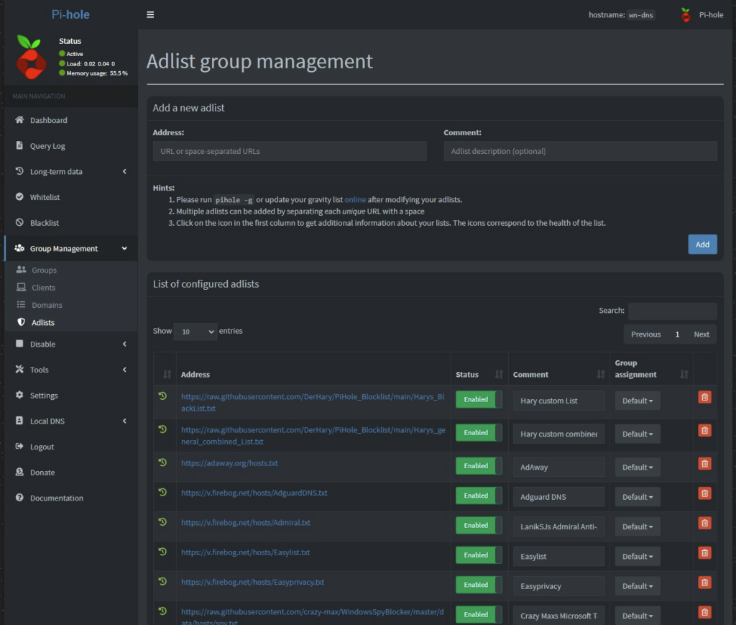Toggle Enabled status for Hary custom List
The width and height of the screenshot is (736, 625).
coord(479,400)
